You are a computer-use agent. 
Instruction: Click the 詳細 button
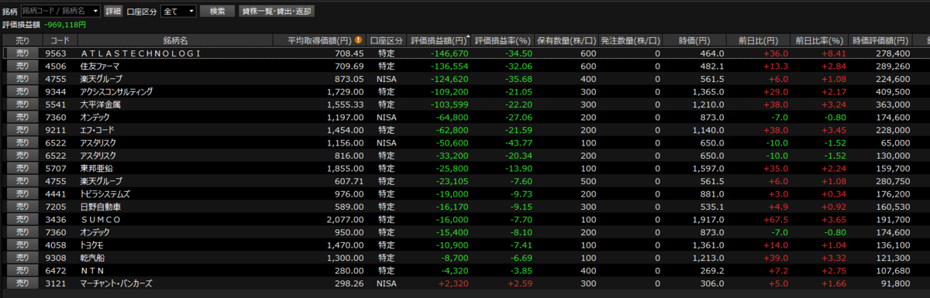(113, 12)
